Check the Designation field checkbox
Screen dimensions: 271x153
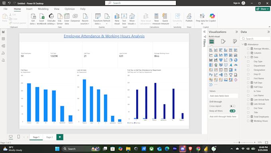point(248,70)
